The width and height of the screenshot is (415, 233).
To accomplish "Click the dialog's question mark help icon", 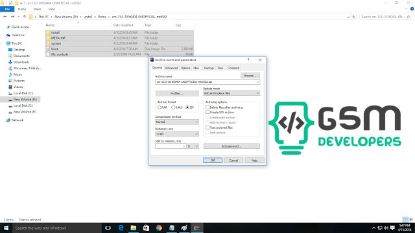I will tap(248, 60).
